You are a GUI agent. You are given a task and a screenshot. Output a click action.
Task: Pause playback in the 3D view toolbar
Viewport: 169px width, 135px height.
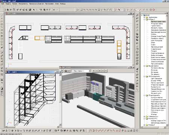97,71
